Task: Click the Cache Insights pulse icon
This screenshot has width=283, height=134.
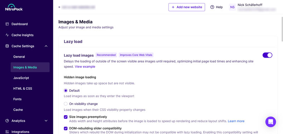Action: [x=7, y=35]
